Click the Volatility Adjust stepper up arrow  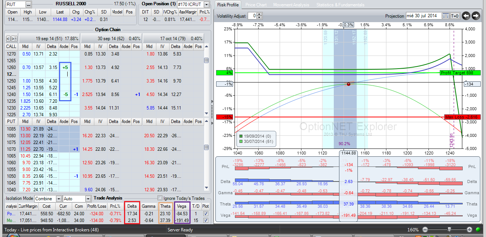[259, 14]
